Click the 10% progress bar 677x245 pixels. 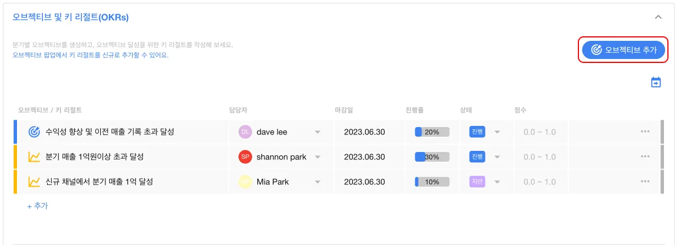pyautogui.click(x=432, y=182)
